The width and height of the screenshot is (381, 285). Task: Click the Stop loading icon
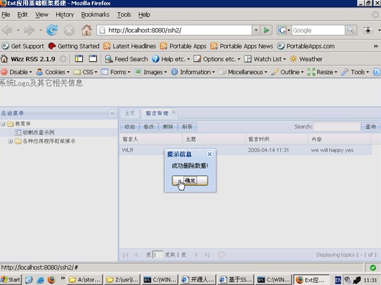69,31
